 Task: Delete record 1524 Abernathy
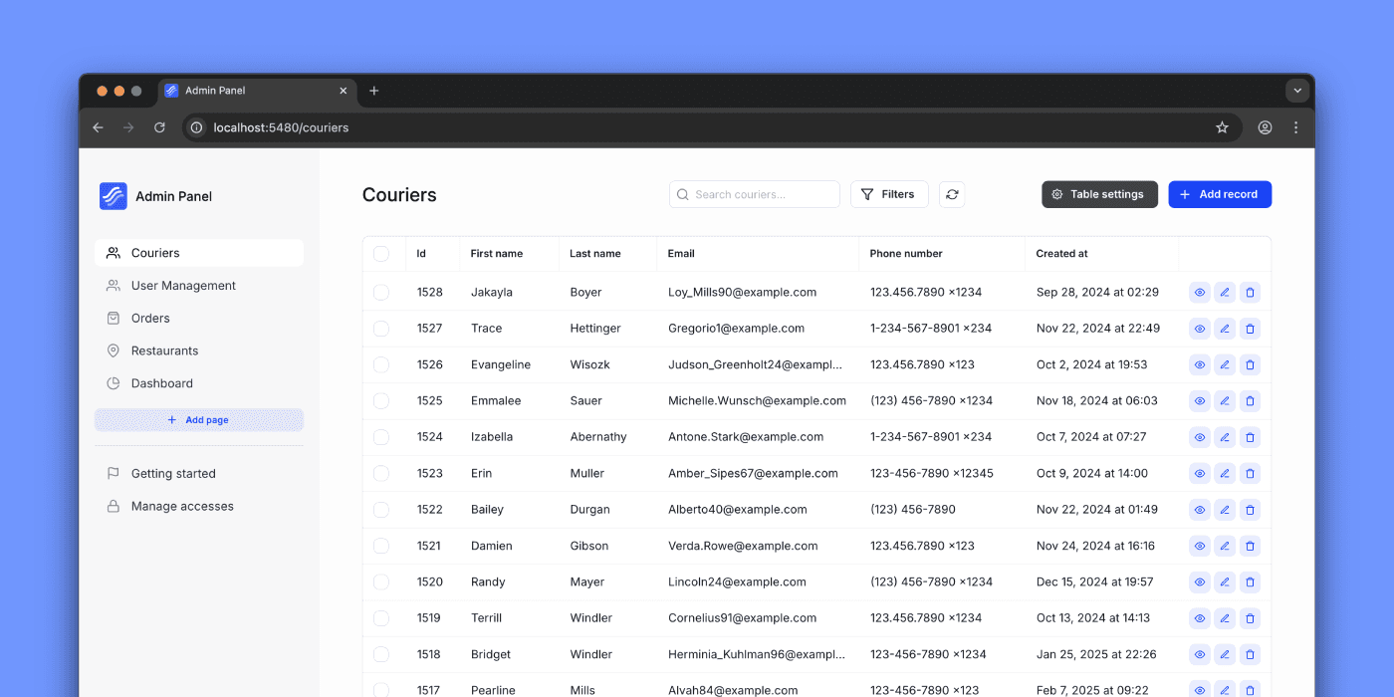point(1250,437)
